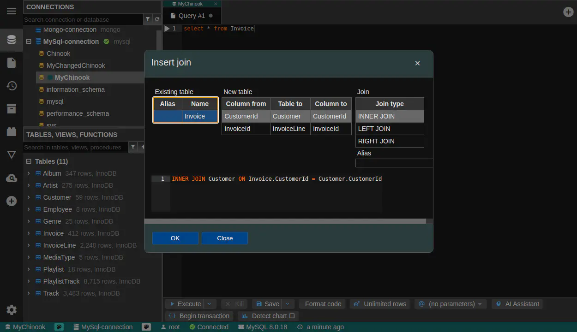
Task: Click the Invoice name cell in Existing table
Action: point(199,116)
